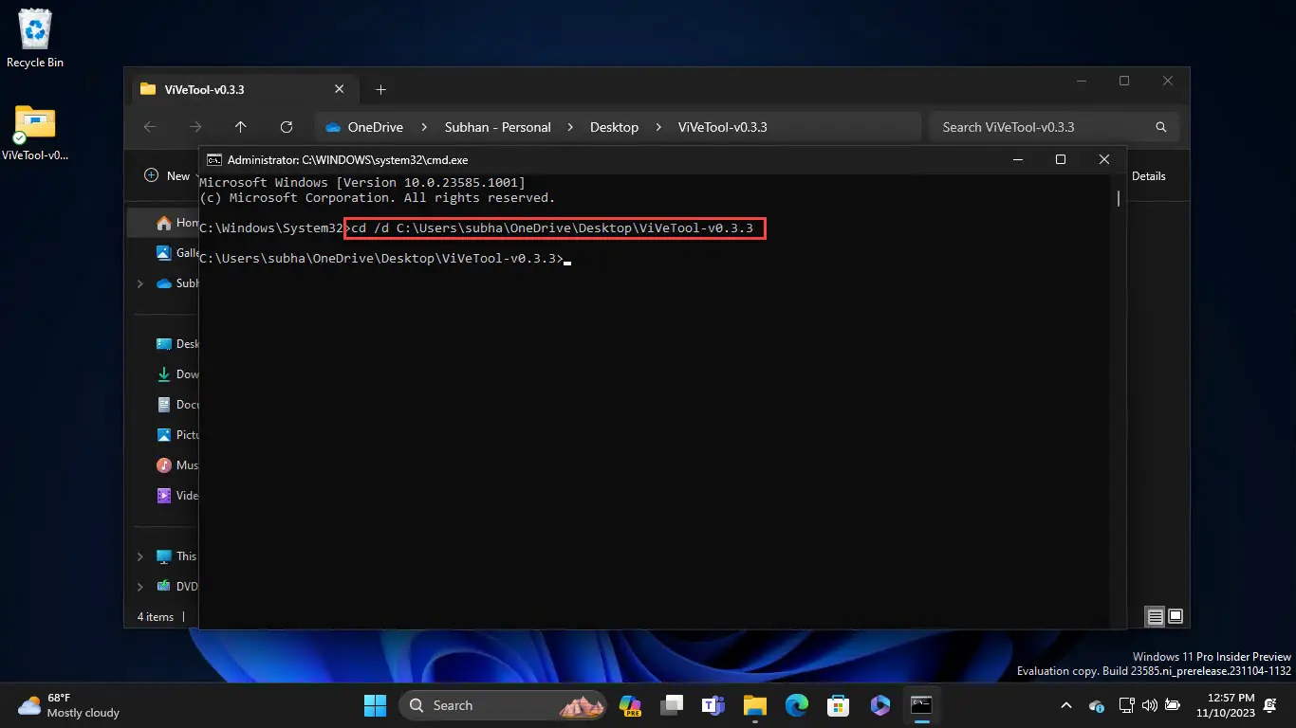This screenshot has width=1296, height=728.
Task: Open Microsoft Edge from the taskbar
Action: tap(797, 705)
